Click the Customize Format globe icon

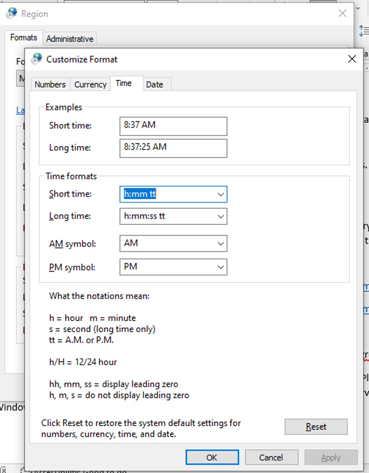point(37,59)
